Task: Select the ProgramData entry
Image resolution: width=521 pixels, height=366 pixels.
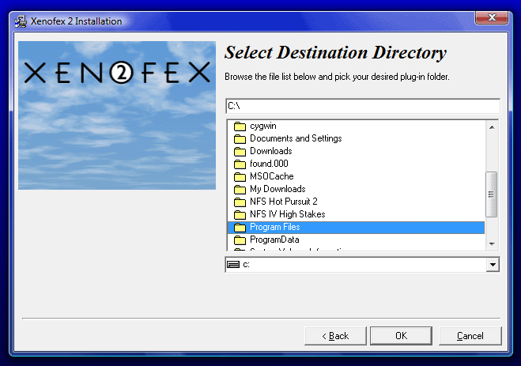Action: pos(274,240)
